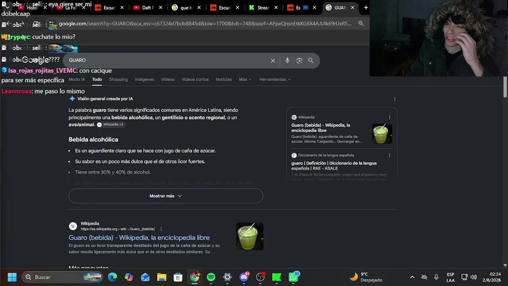Switch to Shopping results
508x286 pixels.
point(118,79)
